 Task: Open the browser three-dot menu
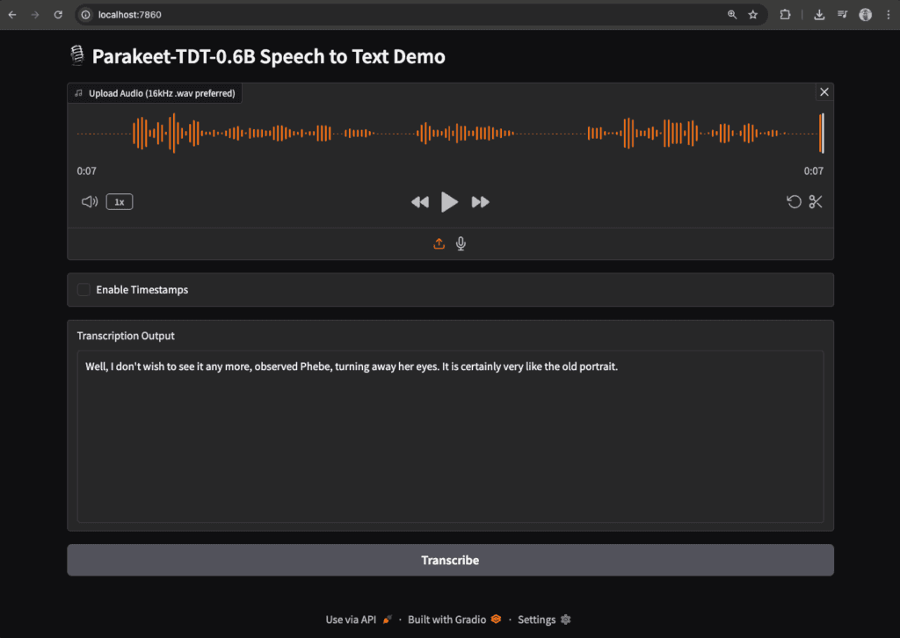click(888, 15)
